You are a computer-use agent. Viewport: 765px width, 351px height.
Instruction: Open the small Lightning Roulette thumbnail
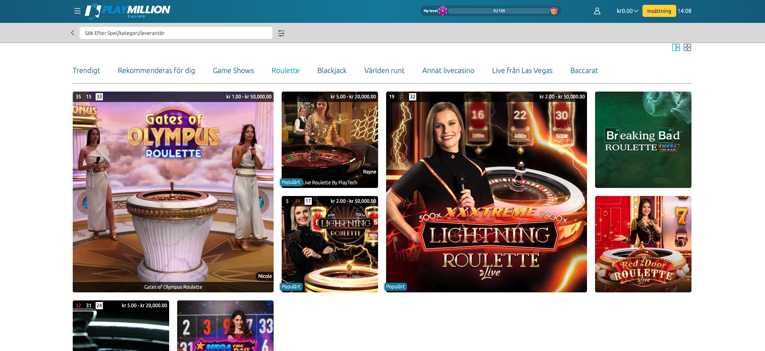point(330,244)
